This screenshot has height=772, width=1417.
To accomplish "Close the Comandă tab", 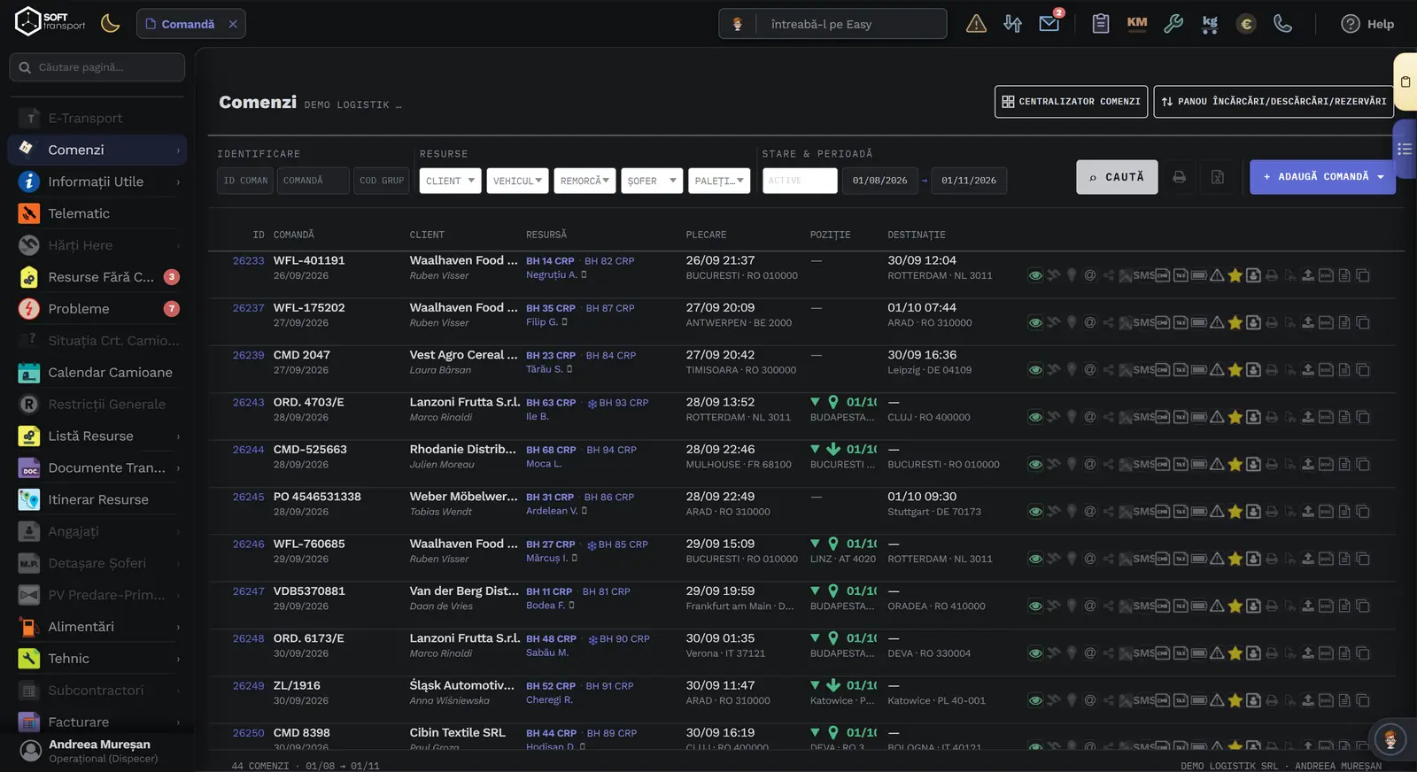I will click(233, 24).
